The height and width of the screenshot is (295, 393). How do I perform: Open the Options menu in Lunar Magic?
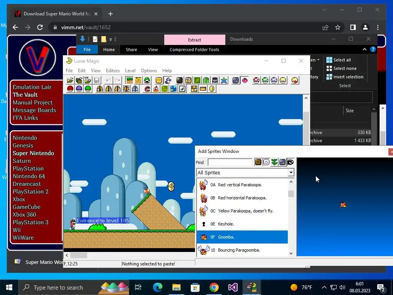[x=149, y=71]
